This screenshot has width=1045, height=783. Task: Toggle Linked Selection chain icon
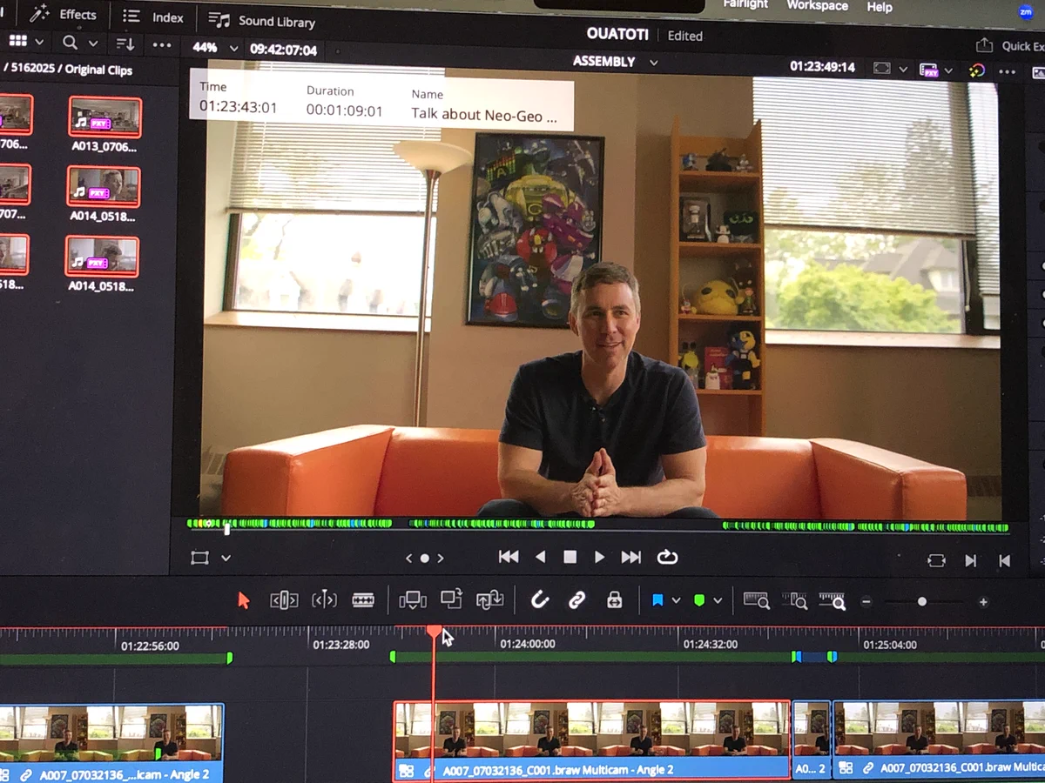point(576,599)
